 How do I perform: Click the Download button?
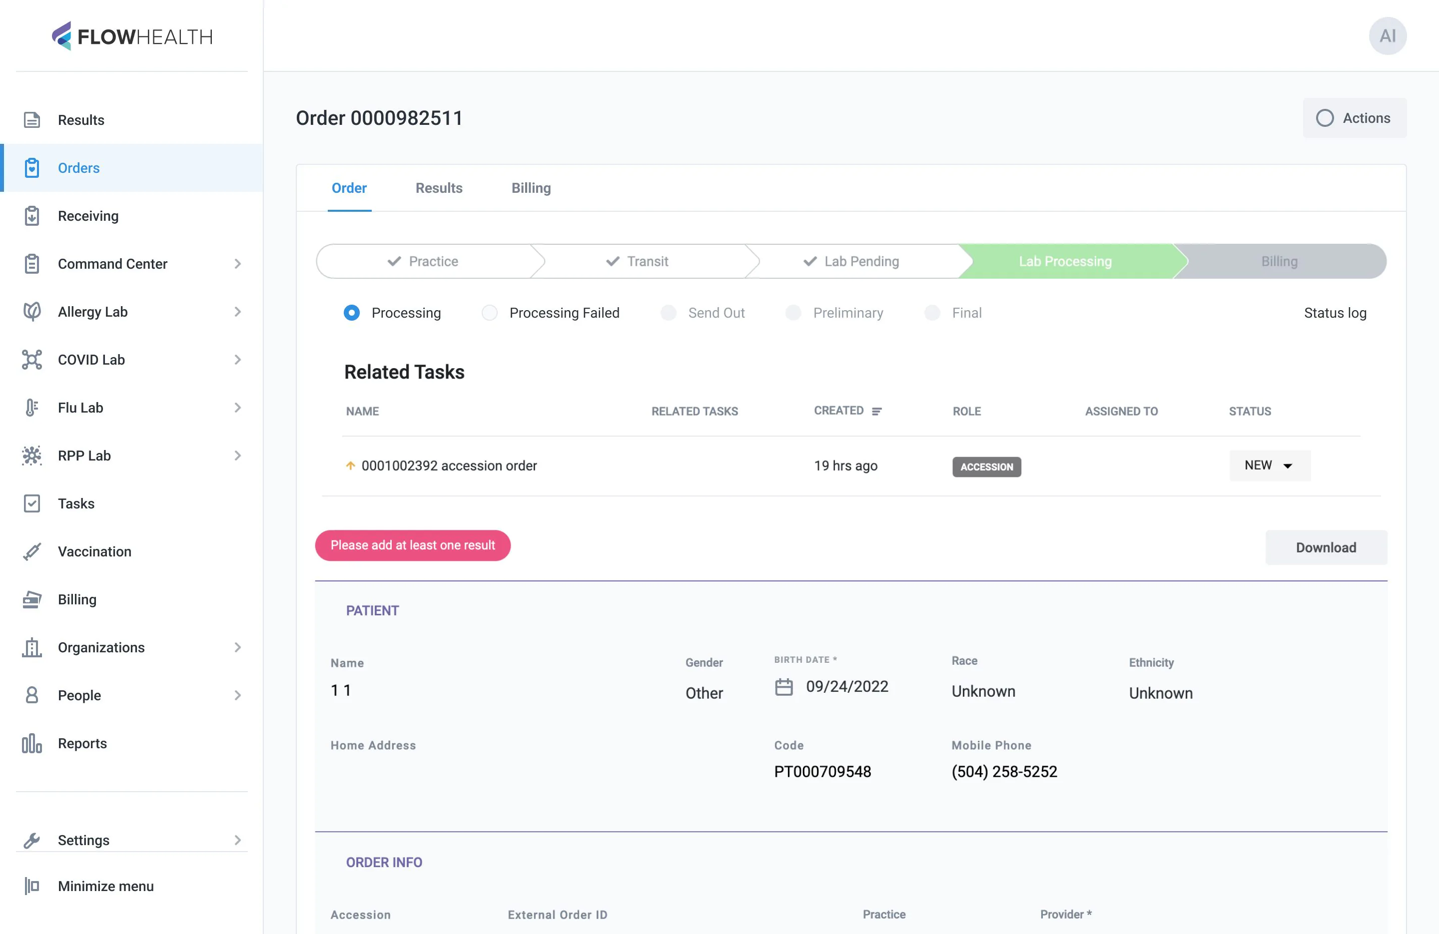1326,547
